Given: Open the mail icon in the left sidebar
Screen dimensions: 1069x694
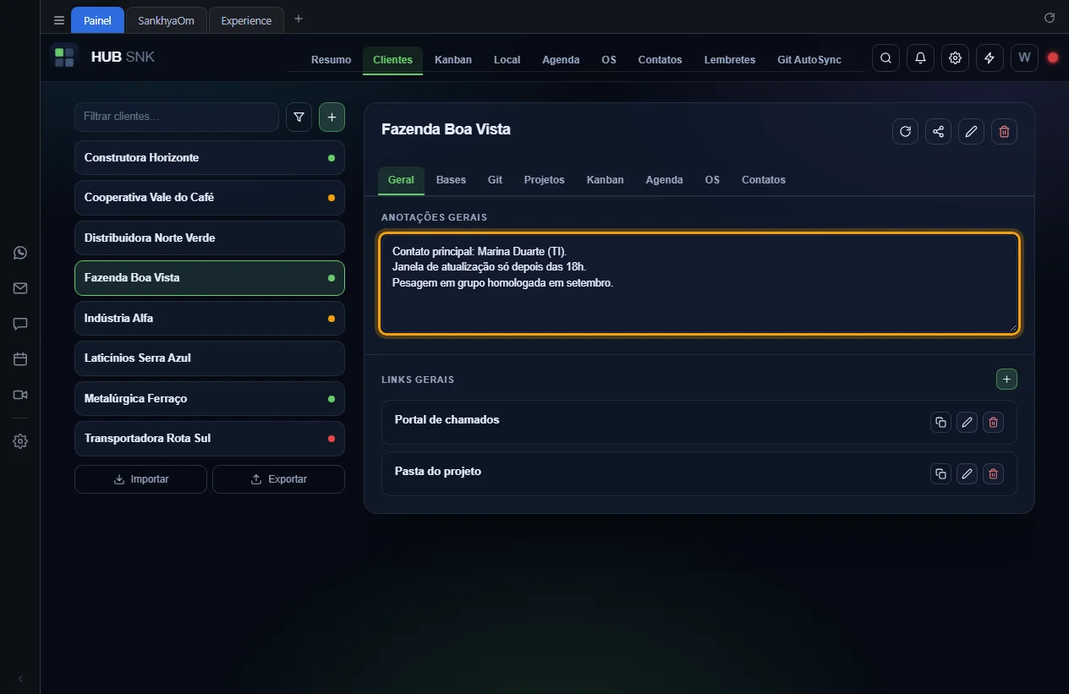Looking at the screenshot, I should [20, 288].
